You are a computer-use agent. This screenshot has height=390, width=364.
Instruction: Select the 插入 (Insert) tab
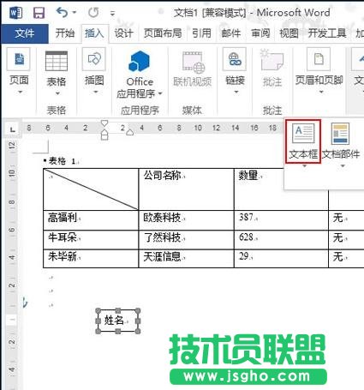(94, 33)
